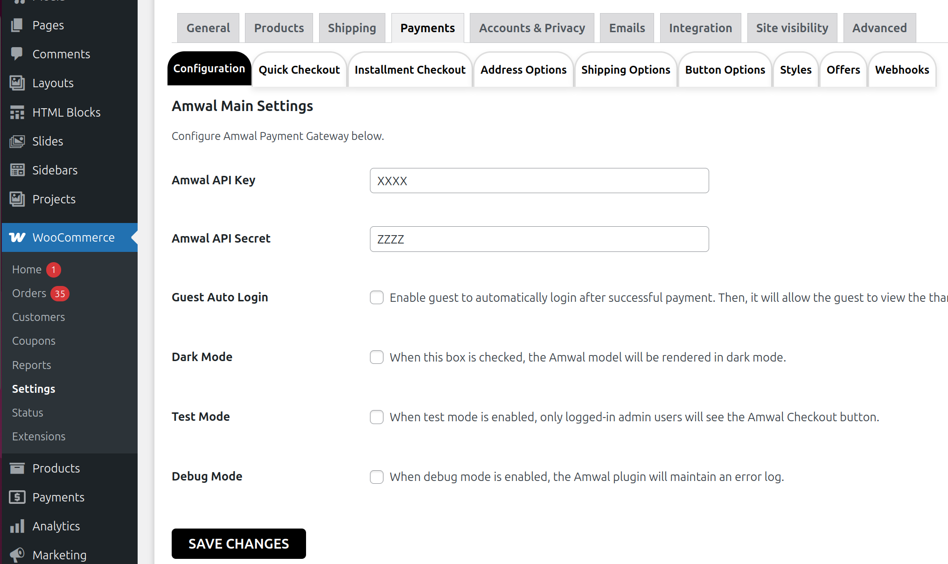Click the Layouts sidebar icon
The height and width of the screenshot is (564, 948).
[17, 83]
